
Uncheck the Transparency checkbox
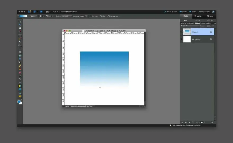click(x=108, y=16)
